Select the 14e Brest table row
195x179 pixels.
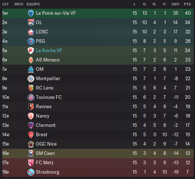coord(98,135)
